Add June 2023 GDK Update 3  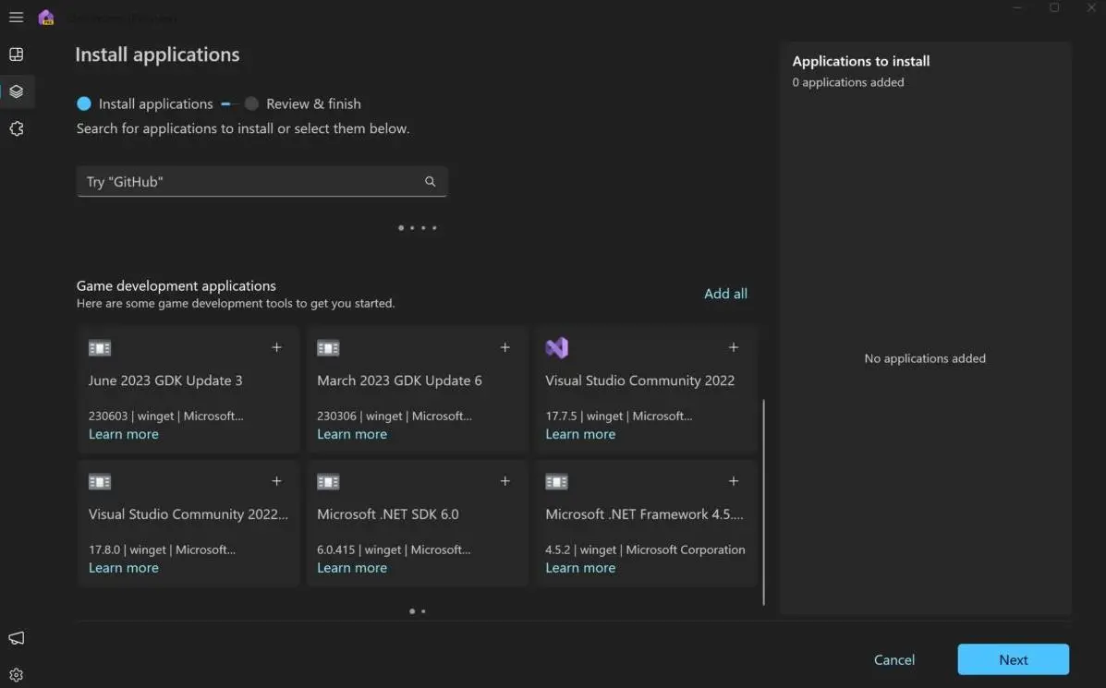276,347
